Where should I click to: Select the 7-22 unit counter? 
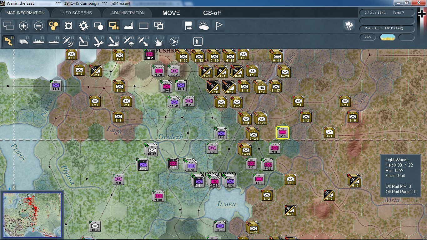268,165
